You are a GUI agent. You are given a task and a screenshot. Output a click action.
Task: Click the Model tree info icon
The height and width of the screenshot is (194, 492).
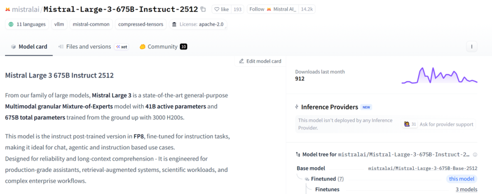point(475,154)
